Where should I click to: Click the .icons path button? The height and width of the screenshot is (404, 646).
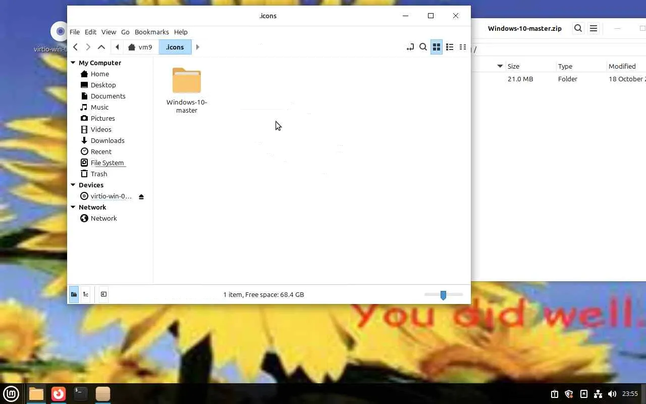[175, 47]
